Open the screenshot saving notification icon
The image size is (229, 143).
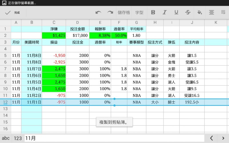point(4,3)
